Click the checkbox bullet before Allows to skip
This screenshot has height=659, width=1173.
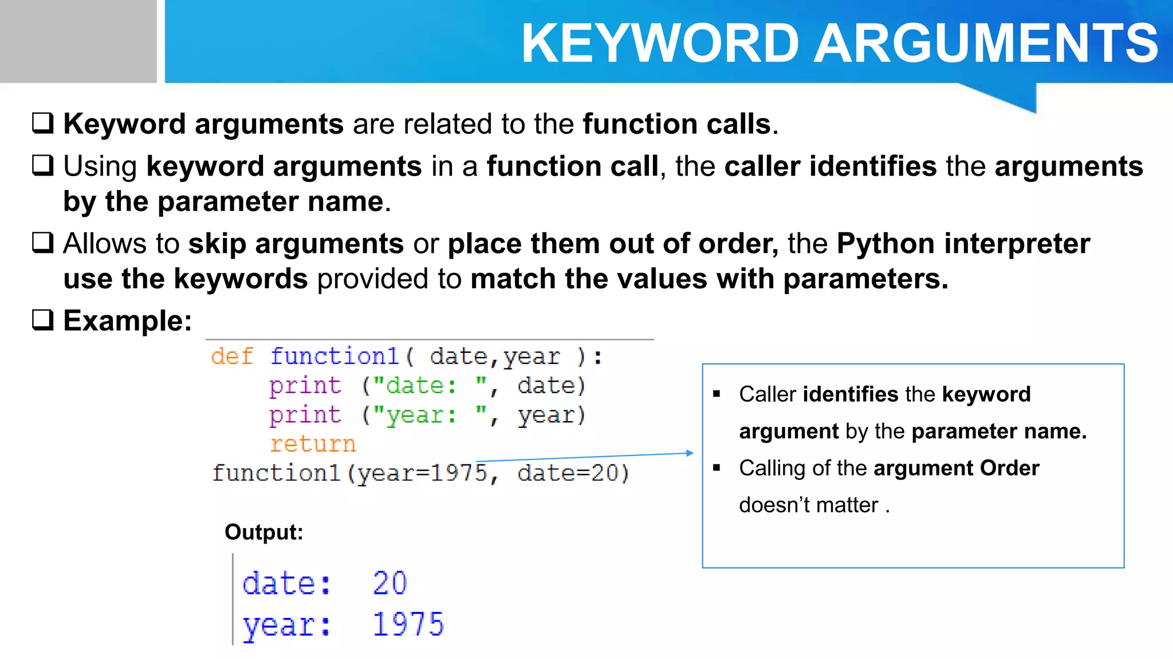[x=43, y=243]
